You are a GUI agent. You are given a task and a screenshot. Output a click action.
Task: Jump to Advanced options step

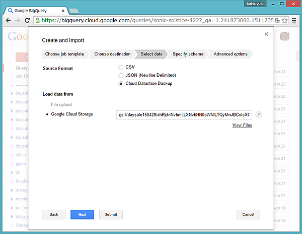point(231,54)
